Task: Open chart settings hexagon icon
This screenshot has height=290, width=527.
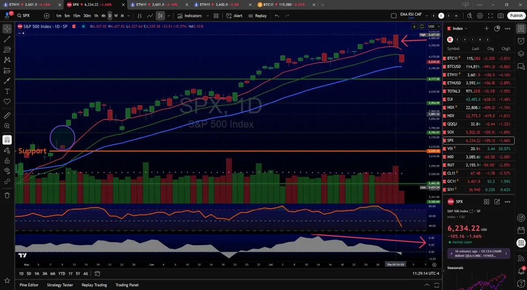Action: 480,15
